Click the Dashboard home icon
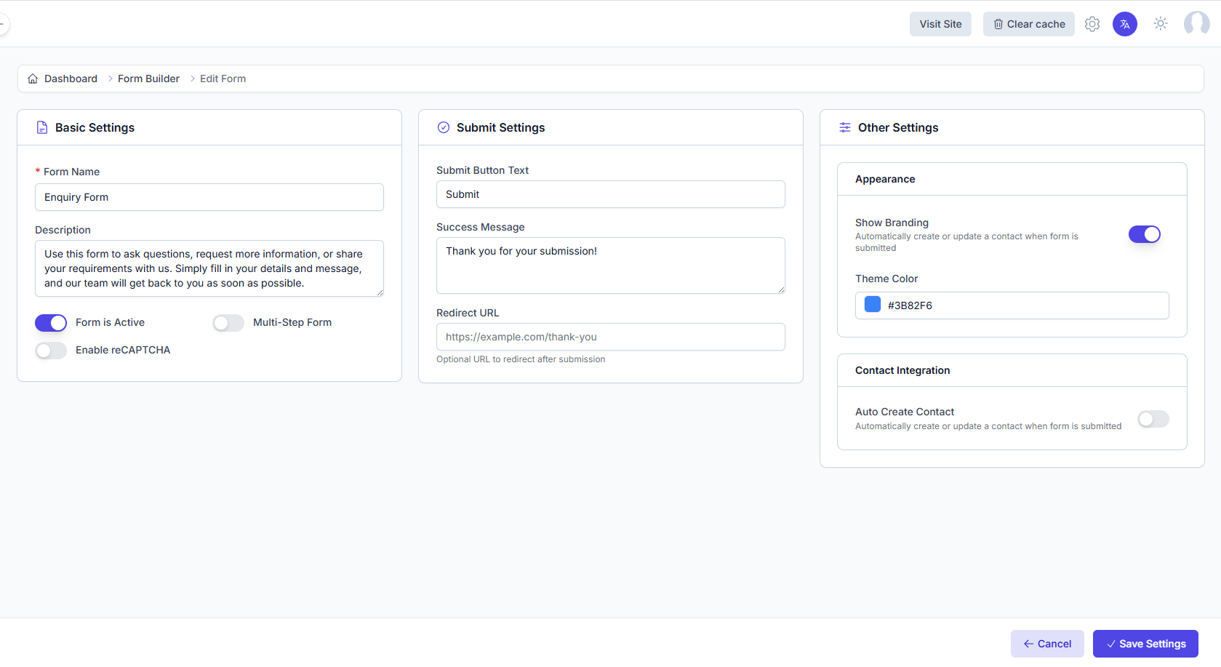 coord(33,79)
